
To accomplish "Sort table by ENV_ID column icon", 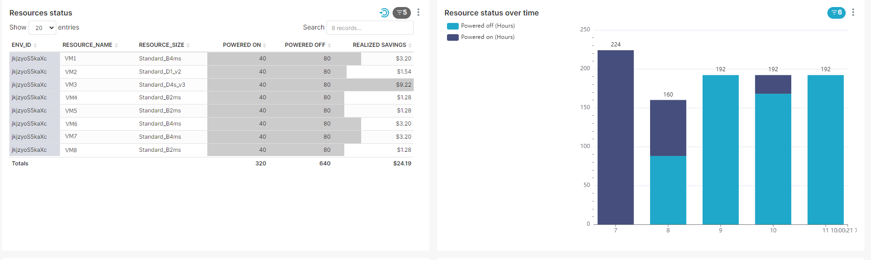I will point(35,45).
